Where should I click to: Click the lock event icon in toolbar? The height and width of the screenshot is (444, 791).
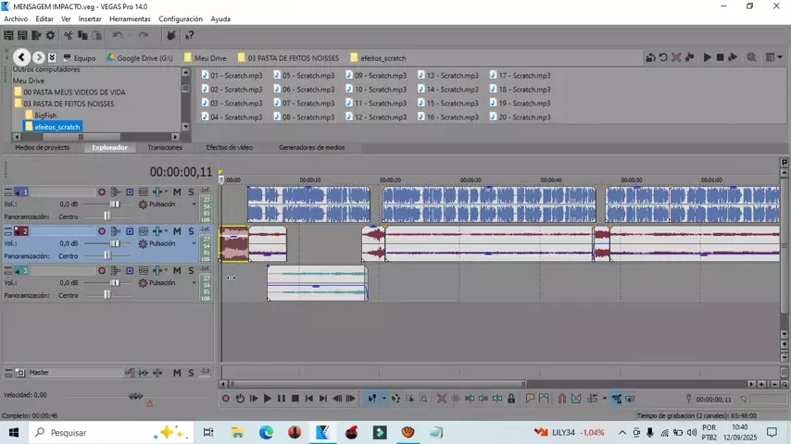510,399
